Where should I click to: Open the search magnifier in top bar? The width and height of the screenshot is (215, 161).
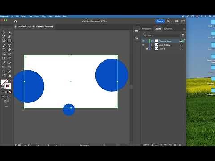pos(168,21)
